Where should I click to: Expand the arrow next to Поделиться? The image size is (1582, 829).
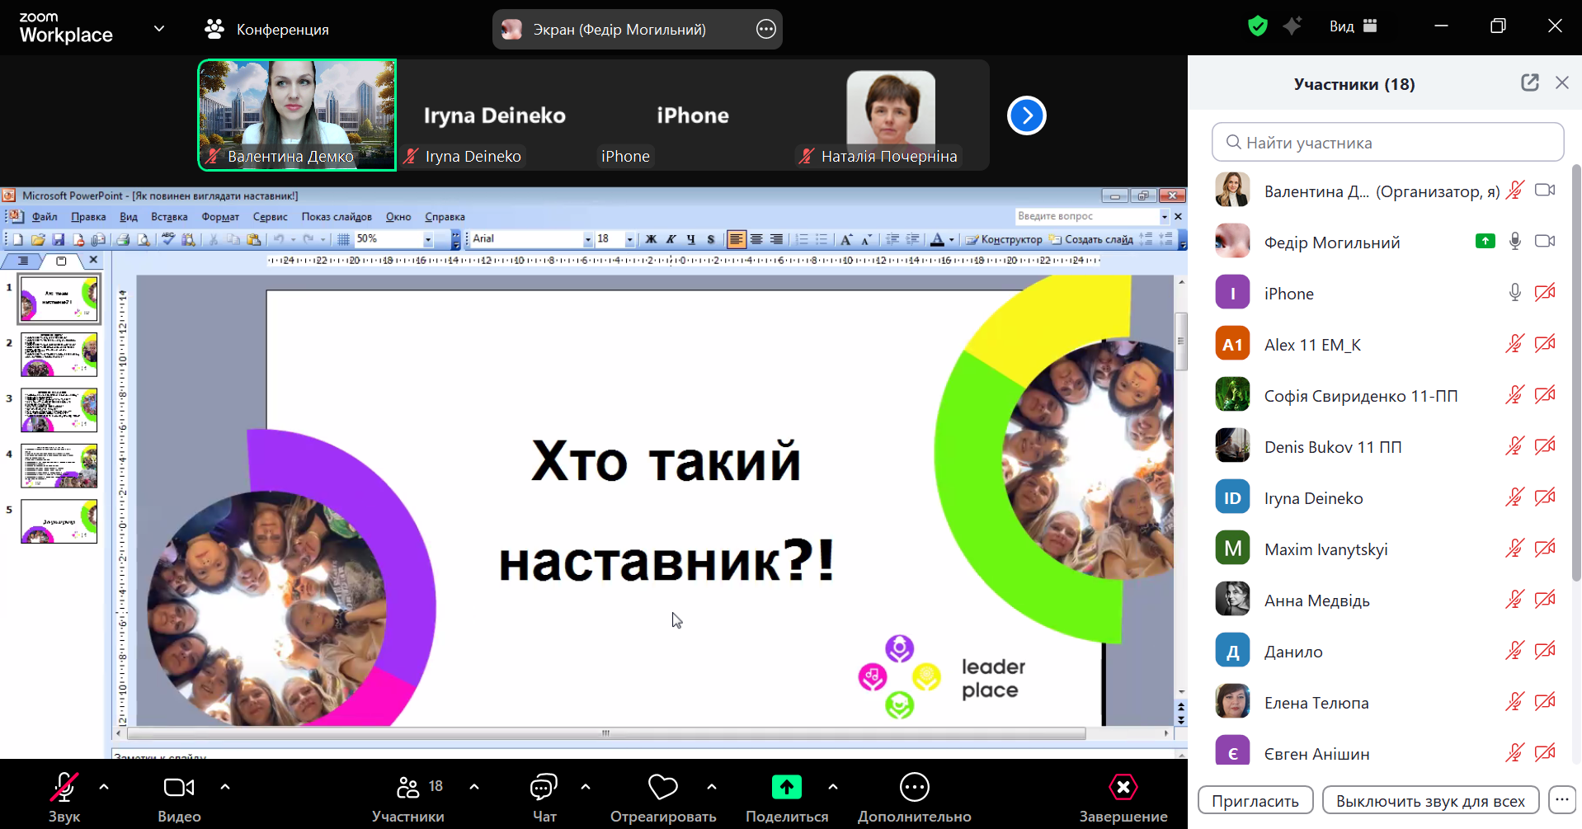[833, 787]
